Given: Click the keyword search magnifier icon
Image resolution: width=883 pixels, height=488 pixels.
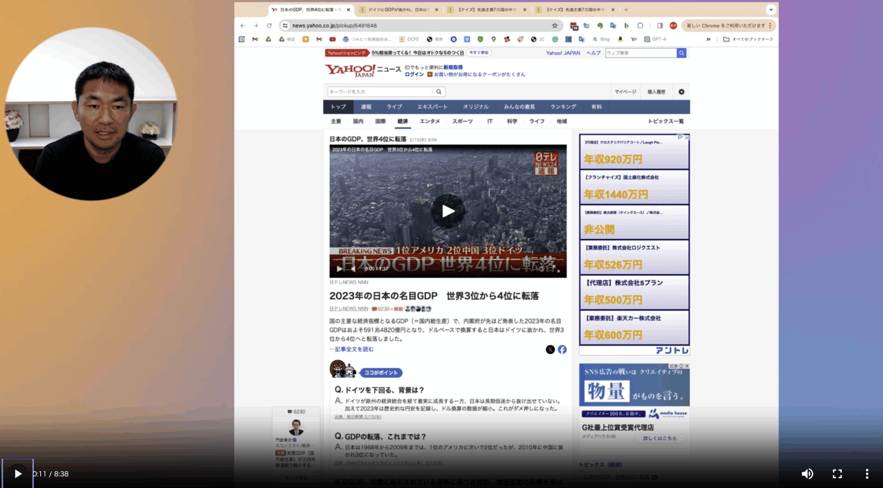Looking at the screenshot, I should pyautogui.click(x=439, y=92).
